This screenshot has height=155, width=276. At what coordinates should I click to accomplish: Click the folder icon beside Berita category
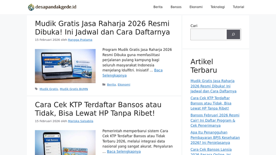click(x=104, y=84)
